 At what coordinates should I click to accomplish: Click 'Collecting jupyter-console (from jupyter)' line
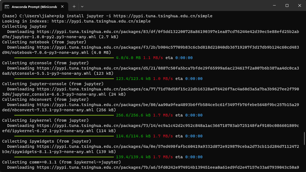(x=53, y=84)
